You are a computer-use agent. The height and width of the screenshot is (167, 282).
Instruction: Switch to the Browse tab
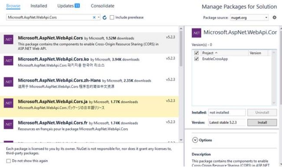coord(13,6)
